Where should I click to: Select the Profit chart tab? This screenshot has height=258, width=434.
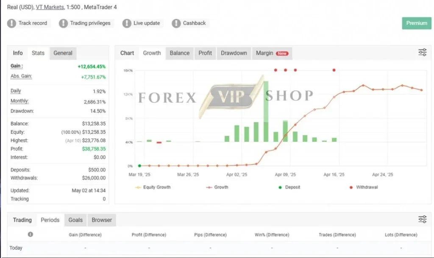pos(205,53)
